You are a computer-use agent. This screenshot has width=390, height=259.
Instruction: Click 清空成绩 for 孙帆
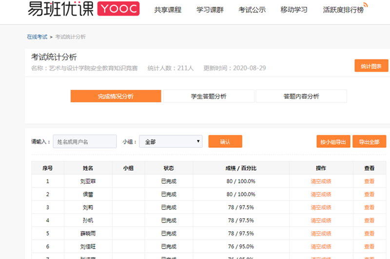[321, 221]
